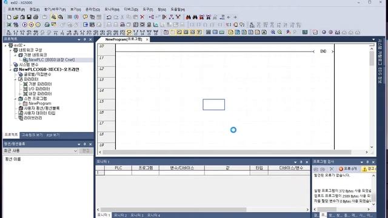Click the back arrow navigation icon

pos(229,17)
